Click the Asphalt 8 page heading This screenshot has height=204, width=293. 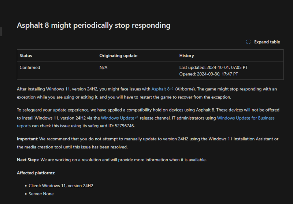pyautogui.click(x=94, y=25)
